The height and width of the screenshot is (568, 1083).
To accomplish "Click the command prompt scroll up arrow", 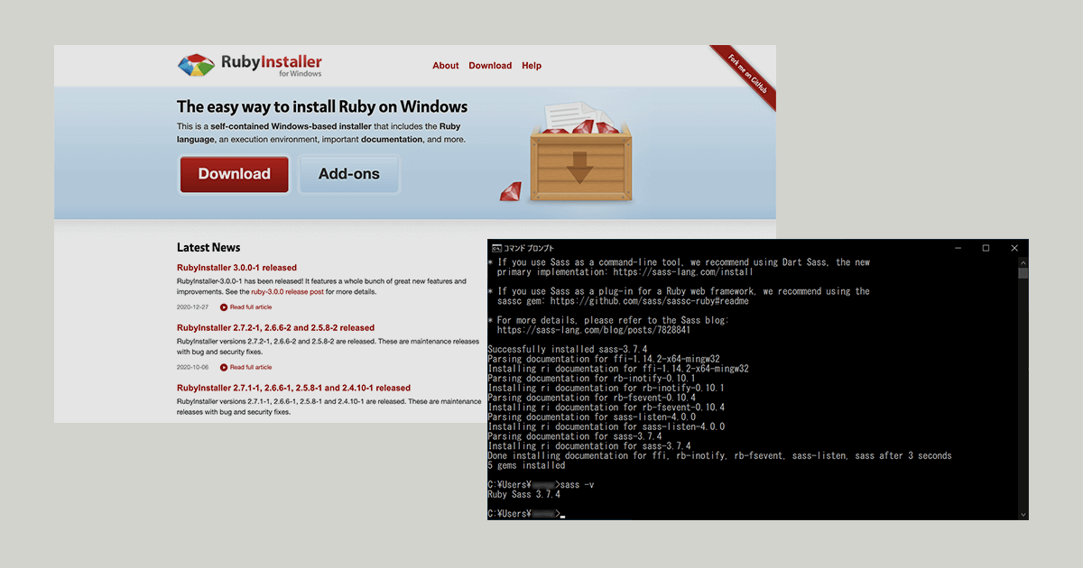I will [x=1023, y=261].
